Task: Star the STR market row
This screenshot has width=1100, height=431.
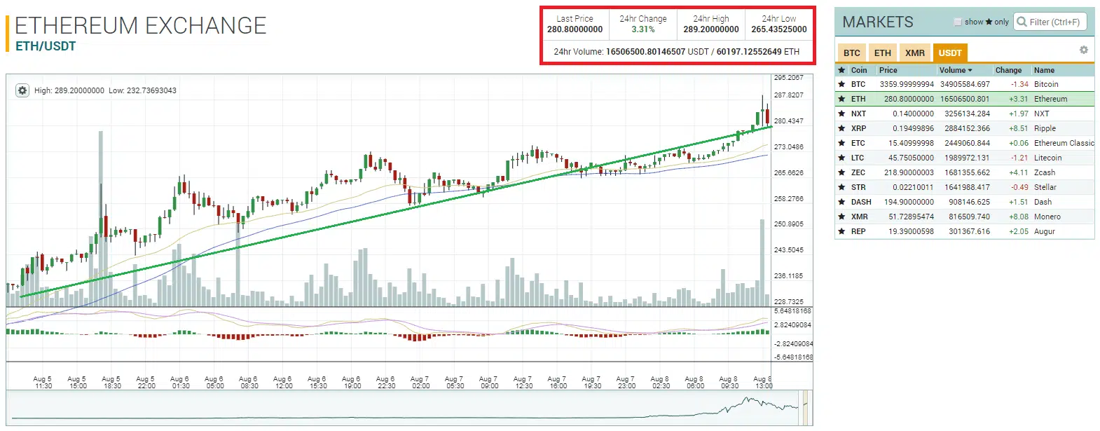Action: 841,187
